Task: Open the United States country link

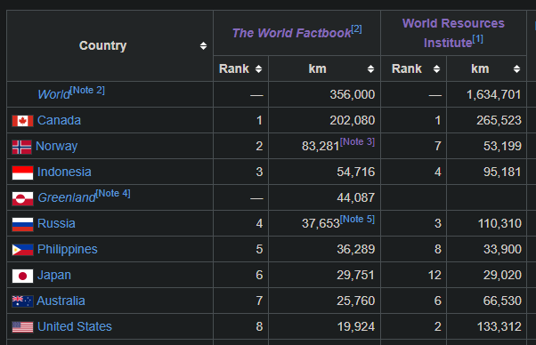Action: point(75,326)
